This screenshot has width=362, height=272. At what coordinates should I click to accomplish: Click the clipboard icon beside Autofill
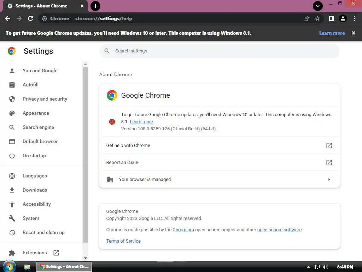pyautogui.click(x=12, y=85)
